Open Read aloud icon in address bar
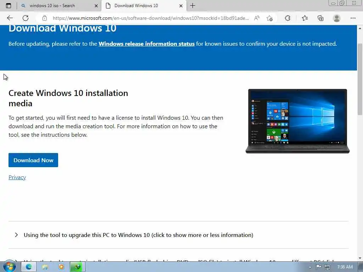Screen dimensions: 363x272 click(x=257, y=18)
